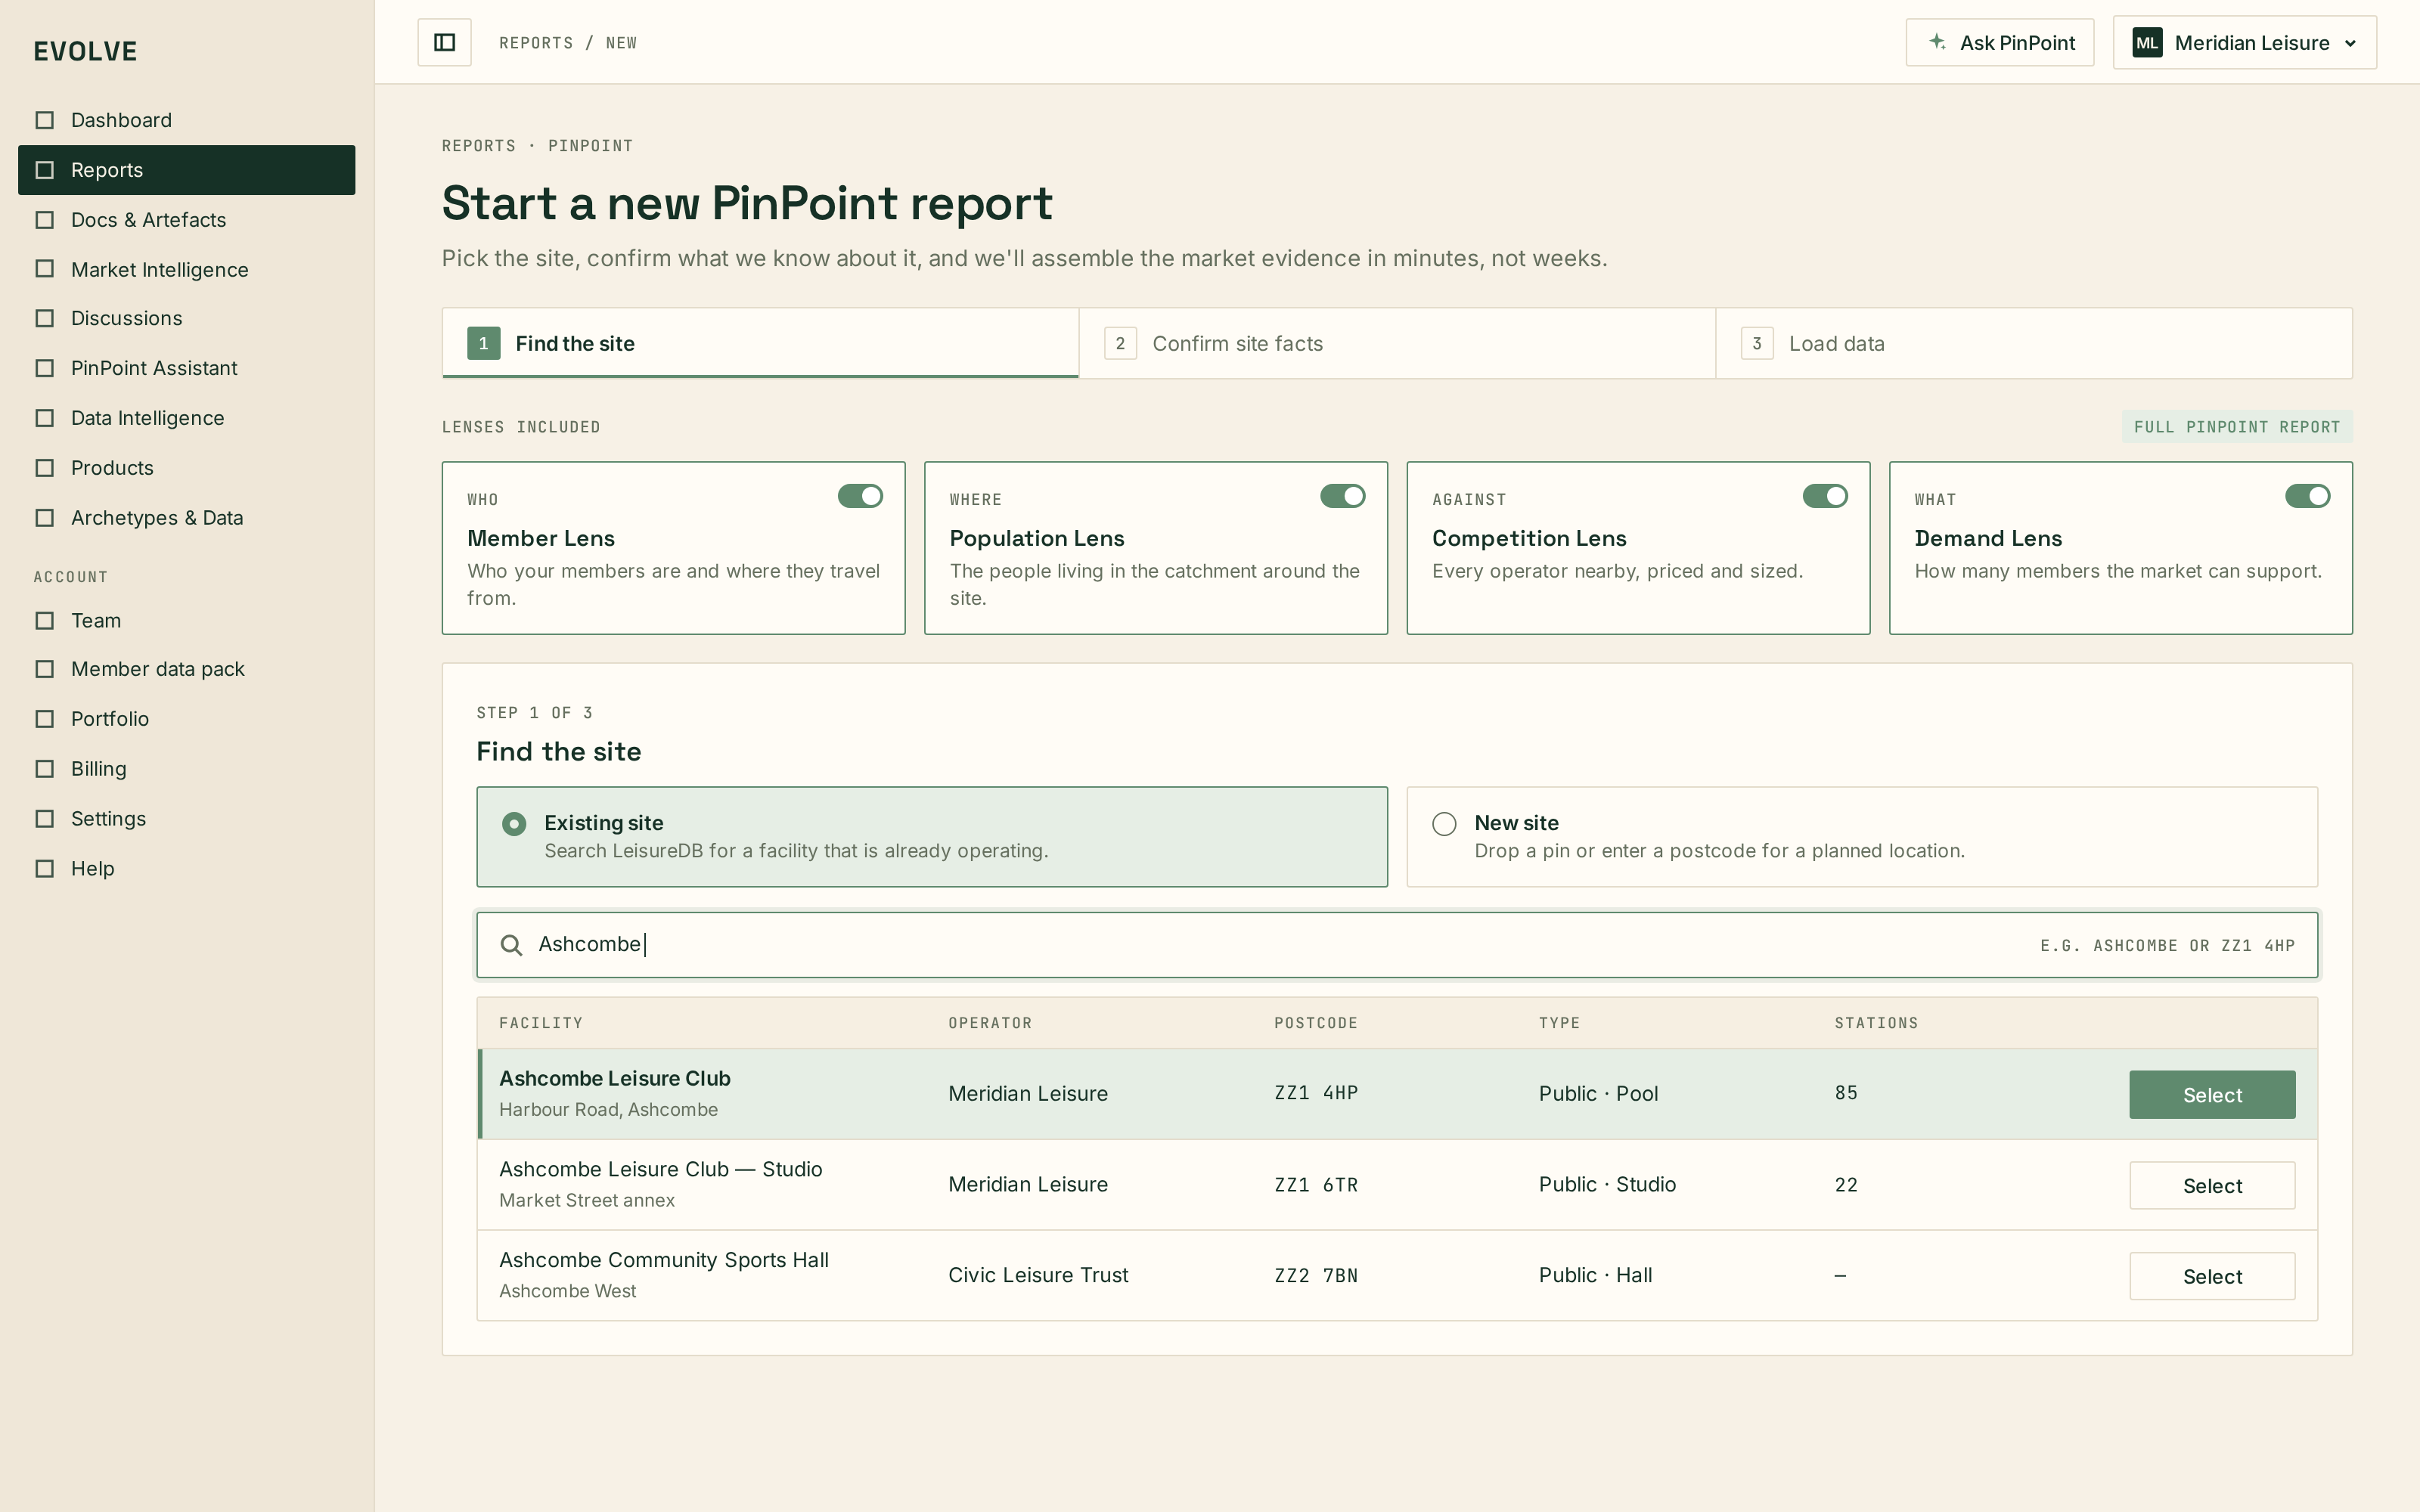Screen dimensions: 2420x1512
Task: Click the ML avatar badge
Action: tap(2147, 43)
